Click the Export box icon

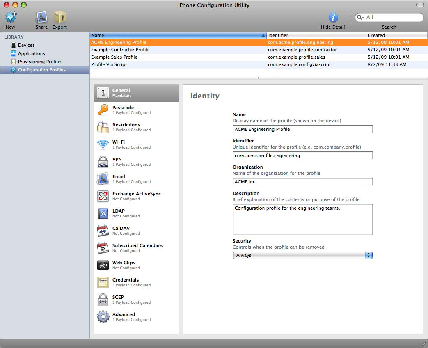point(60,18)
